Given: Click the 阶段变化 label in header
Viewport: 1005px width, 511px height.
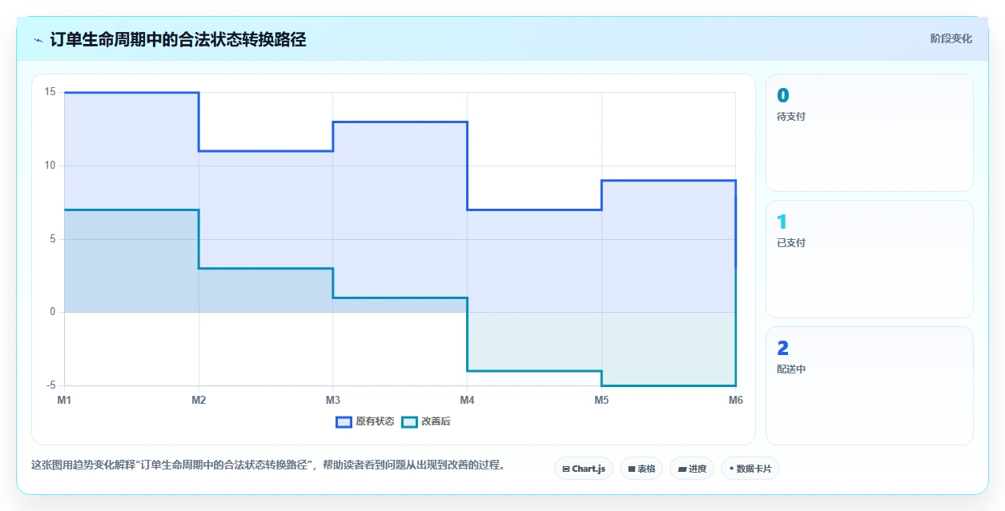Looking at the screenshot, I should 951,38.
